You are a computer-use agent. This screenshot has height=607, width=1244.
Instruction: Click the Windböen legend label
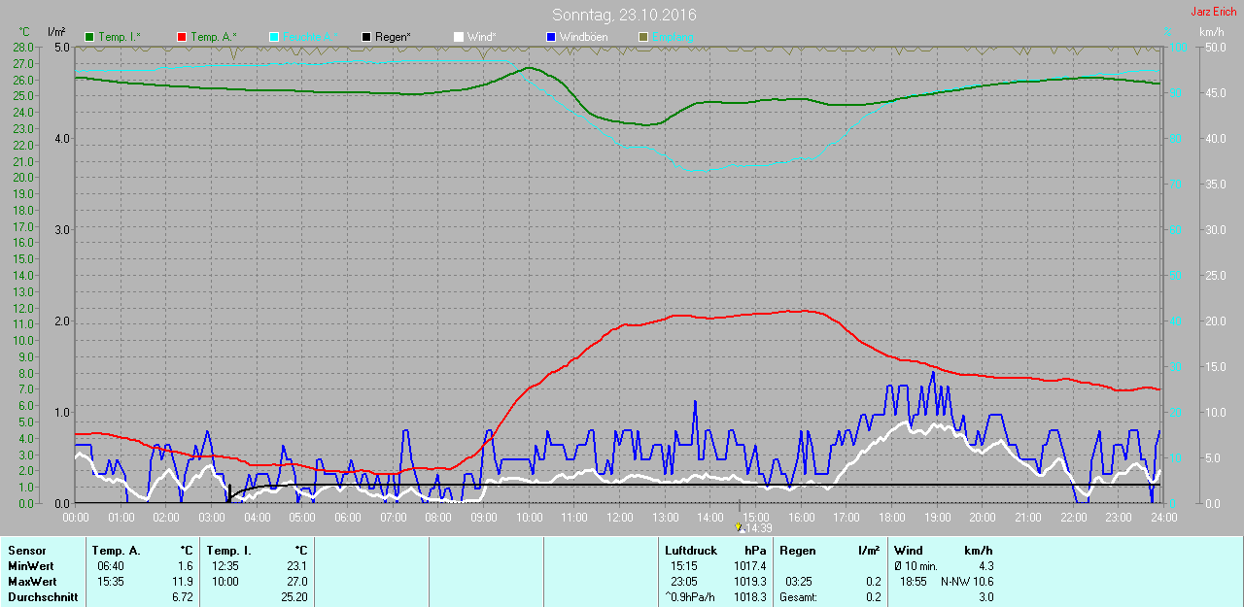pyautogui.click(x=585, y=37)
